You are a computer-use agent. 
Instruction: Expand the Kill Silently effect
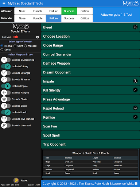[x=90, y=90]
